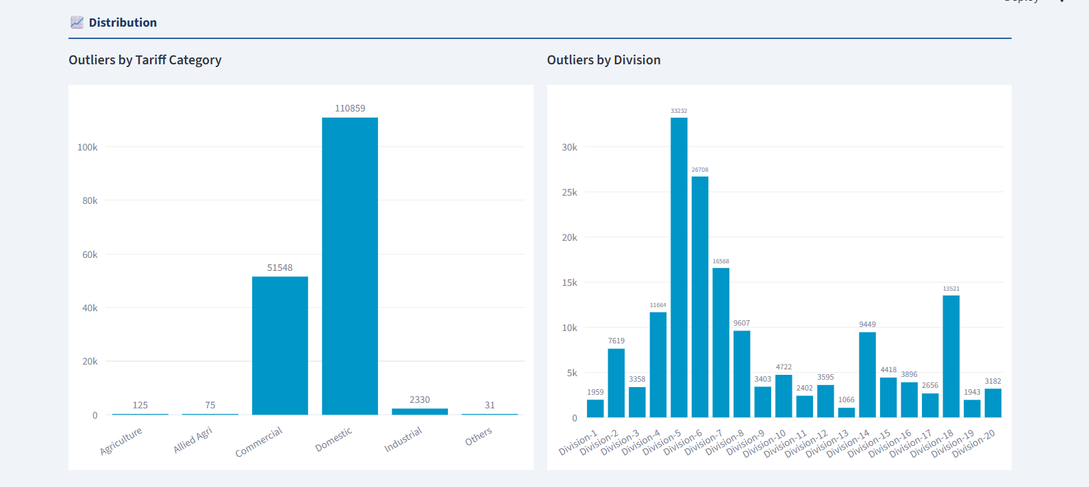The width and height of the screenshot is (1089, 487).
Task: Select the Division-2 bar showing 7619
Action: 616,383
